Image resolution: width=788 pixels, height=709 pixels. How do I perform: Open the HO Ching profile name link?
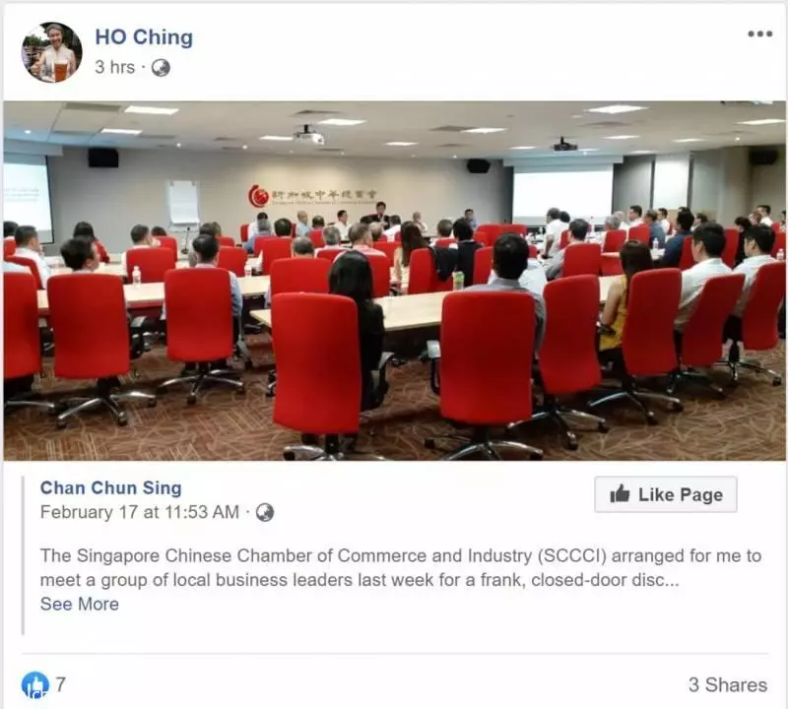(x=144, y=37)
